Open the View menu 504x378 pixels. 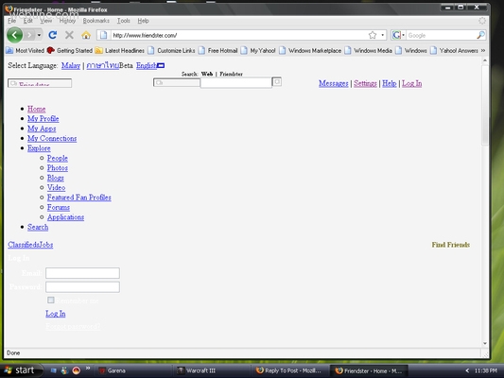[45, 21]
